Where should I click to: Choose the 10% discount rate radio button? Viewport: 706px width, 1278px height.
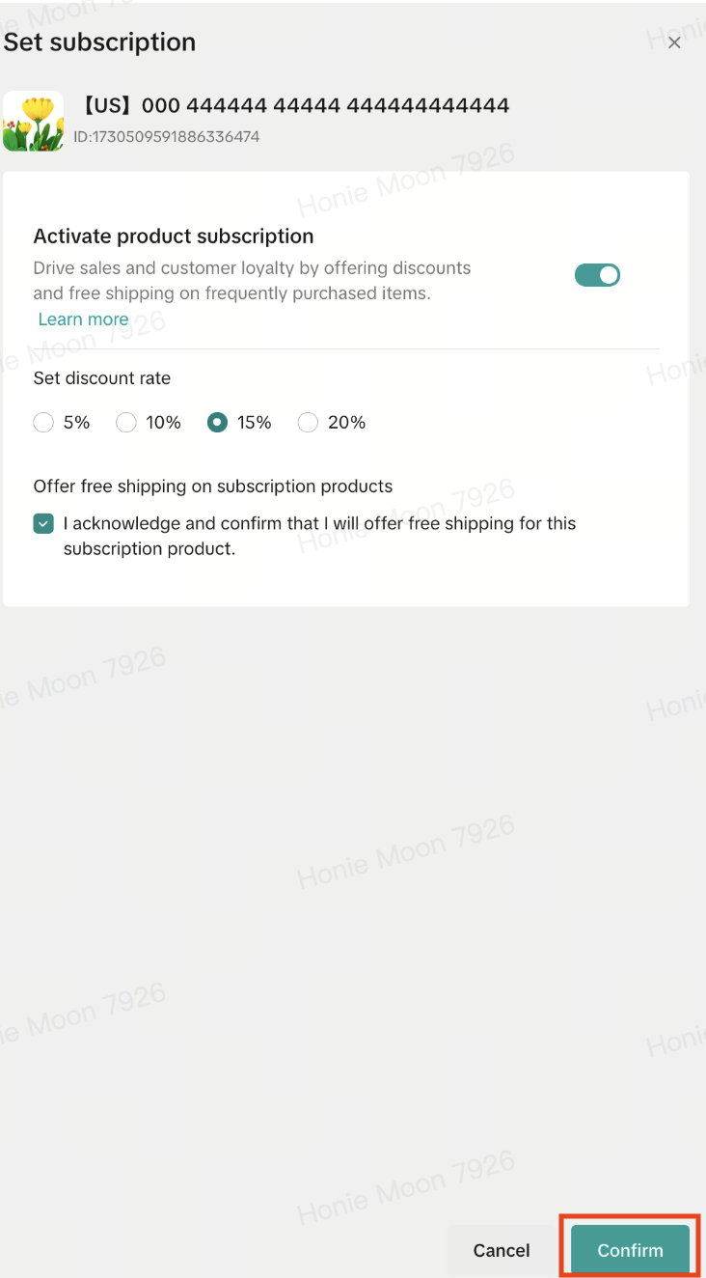[126, 423]
